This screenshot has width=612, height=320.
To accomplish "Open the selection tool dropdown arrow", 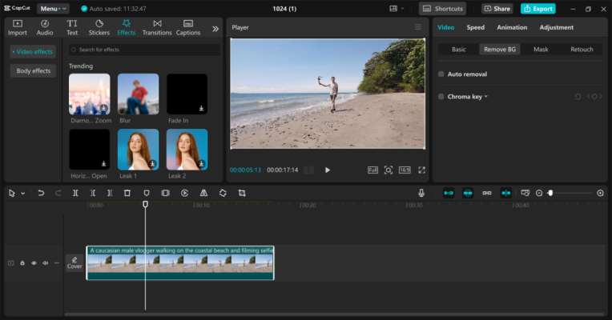I will tap(22, 194).
